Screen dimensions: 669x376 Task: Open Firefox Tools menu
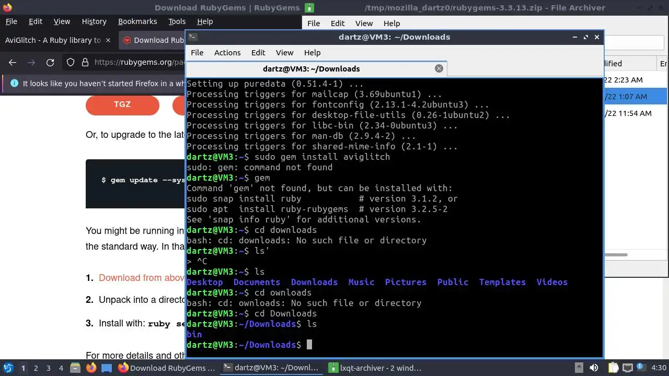(x=177, y=21)
